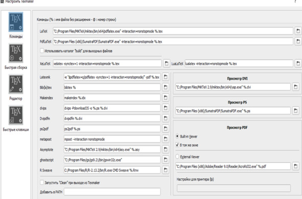Browse for the PdfLaTeX executable file

tap(298, 41)
